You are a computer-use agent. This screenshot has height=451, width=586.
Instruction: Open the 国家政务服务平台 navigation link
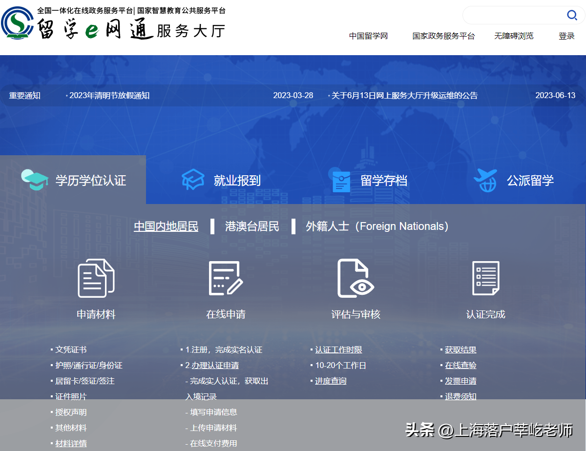(x=443, y=36)
